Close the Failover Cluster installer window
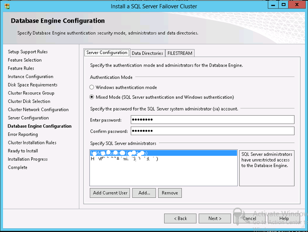Image resolution: width=308 pixels, height=232 pixels. (x=297, y=5)
